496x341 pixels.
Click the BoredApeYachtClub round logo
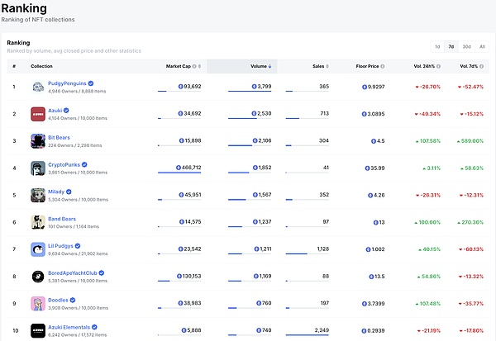pos(38,277)
